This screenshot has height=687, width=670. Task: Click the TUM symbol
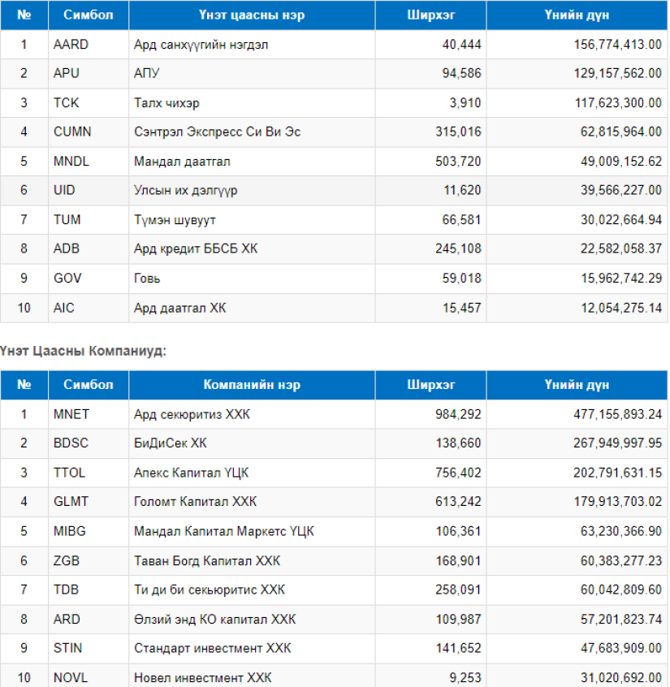tap(67, 219)
